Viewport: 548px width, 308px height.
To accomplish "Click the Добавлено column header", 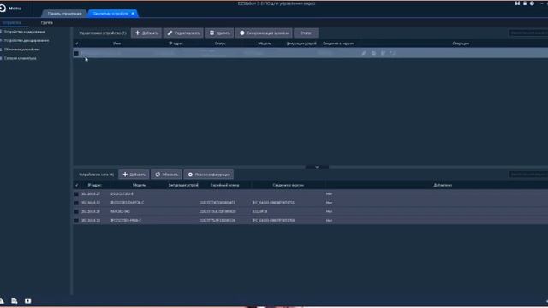I will [443, 185].
